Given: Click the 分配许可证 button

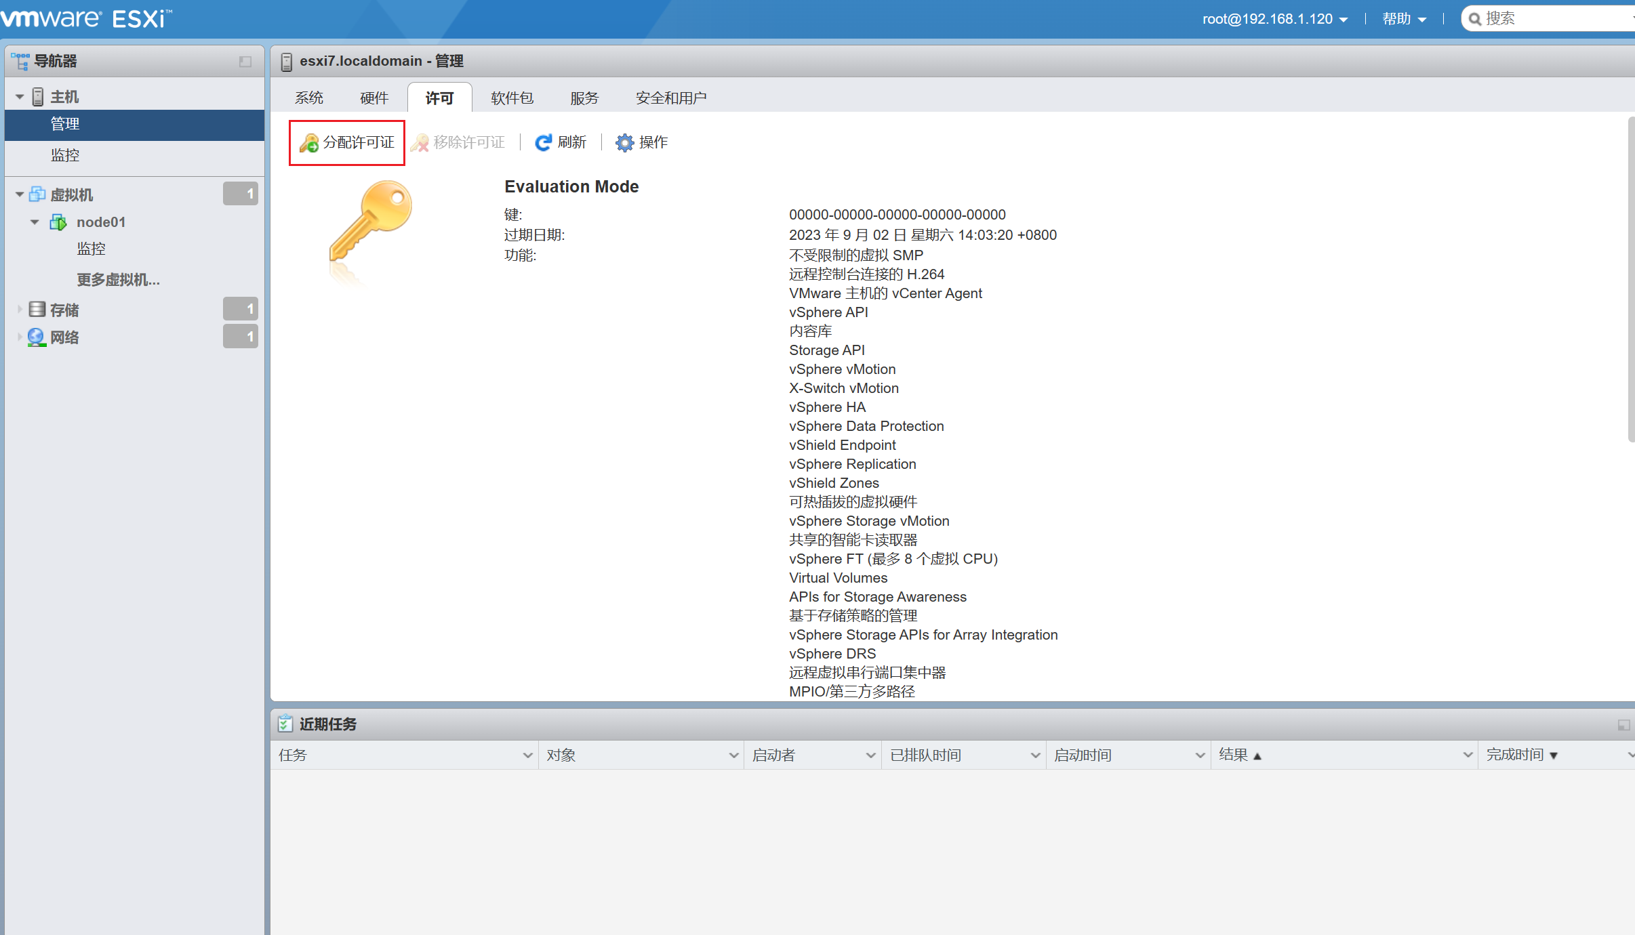Looking at the screenshot, I should pos(347,143).
